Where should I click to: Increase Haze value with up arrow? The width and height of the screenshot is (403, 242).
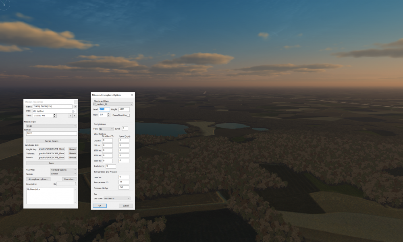pos(108,114)
